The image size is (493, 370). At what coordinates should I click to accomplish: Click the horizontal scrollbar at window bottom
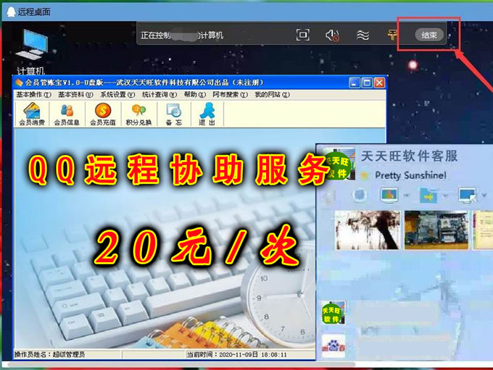pos(181,364)
